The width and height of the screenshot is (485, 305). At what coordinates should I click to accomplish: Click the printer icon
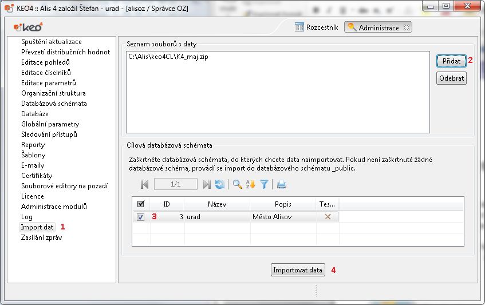[282, 184]
